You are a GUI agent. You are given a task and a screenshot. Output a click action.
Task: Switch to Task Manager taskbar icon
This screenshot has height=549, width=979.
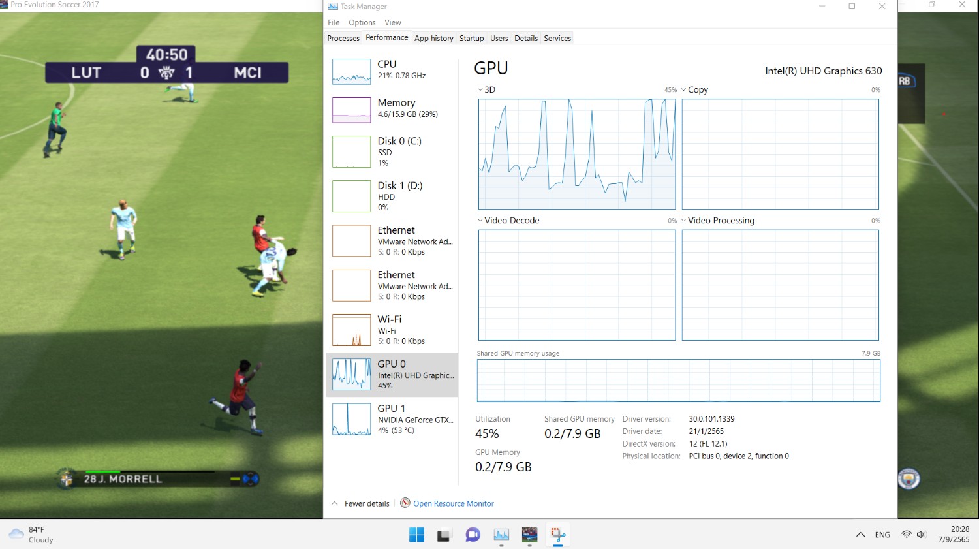coord(501,535)
